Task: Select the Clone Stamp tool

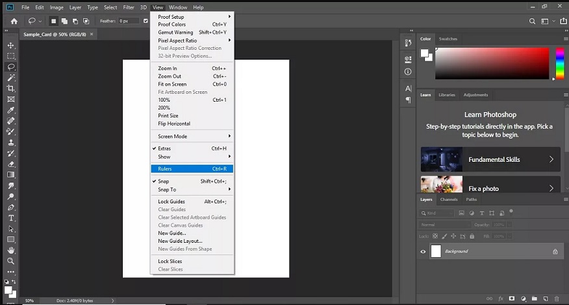Action: (11, 142)
